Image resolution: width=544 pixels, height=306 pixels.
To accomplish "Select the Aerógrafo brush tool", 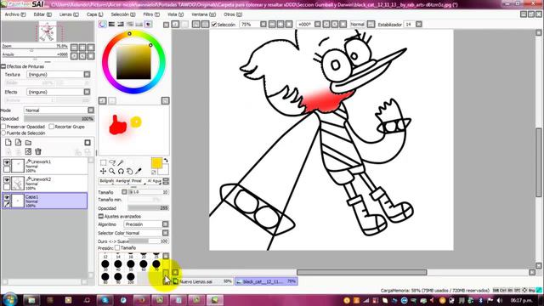I will tap(122, 181).
